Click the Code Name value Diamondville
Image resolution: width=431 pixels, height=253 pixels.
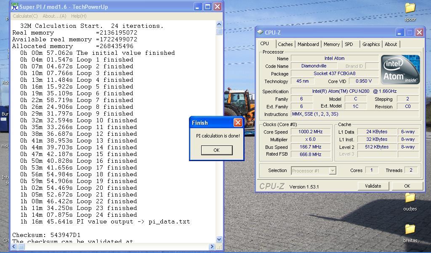tap(314, 66)
